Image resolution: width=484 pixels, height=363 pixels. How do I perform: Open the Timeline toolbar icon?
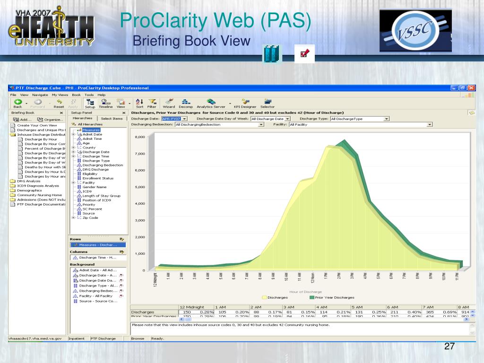(x=105, y=103)
